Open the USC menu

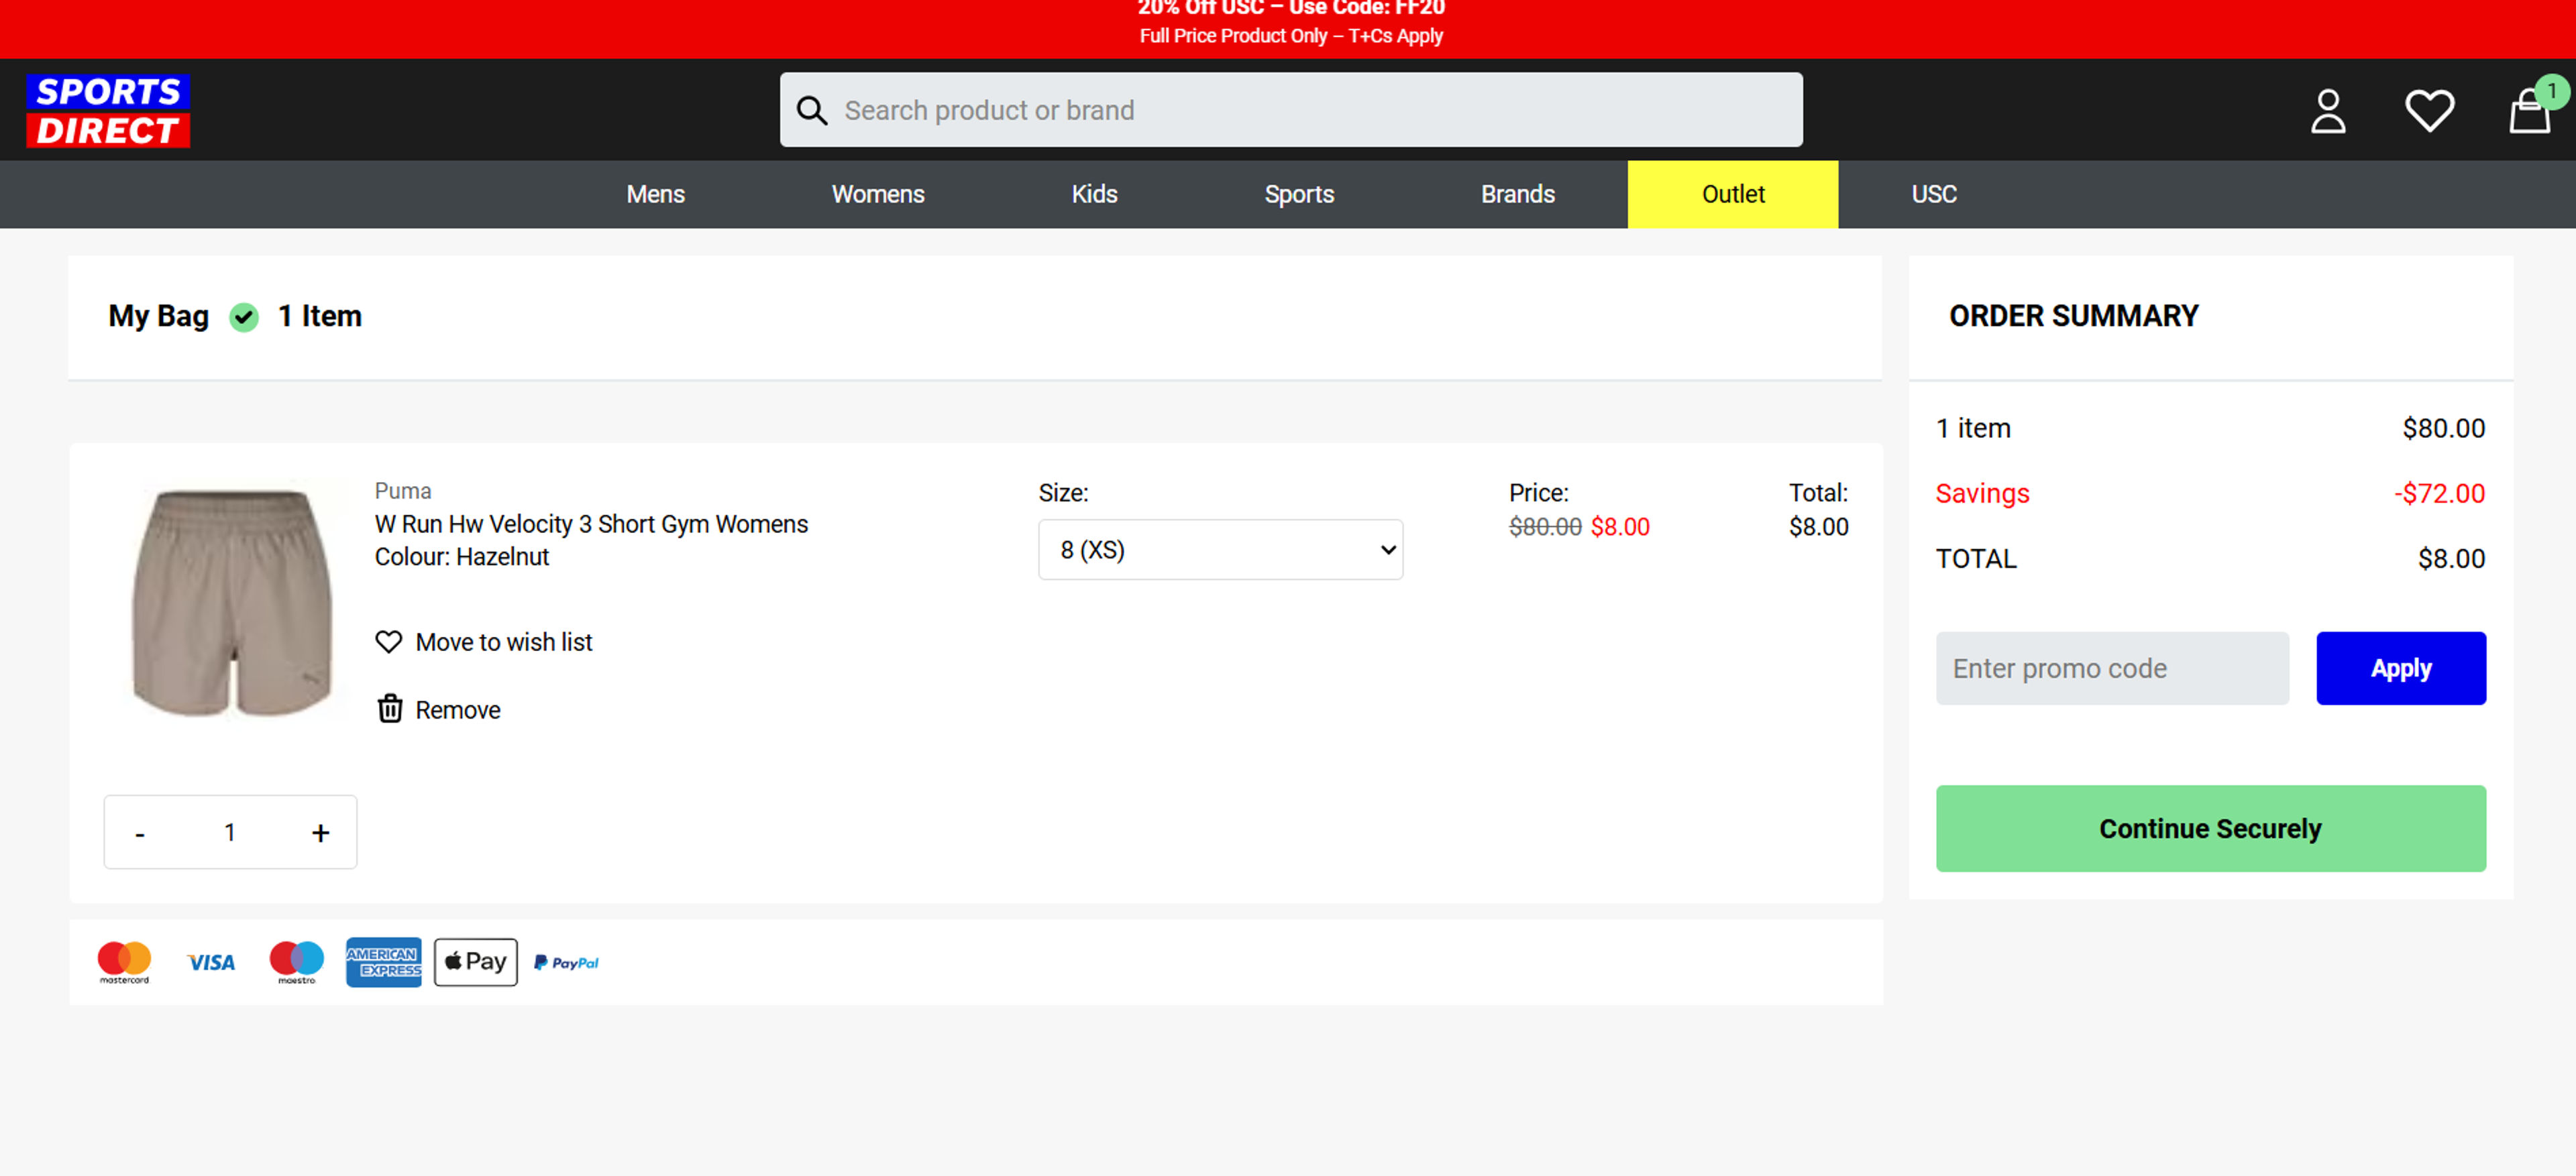point(1933,194)
